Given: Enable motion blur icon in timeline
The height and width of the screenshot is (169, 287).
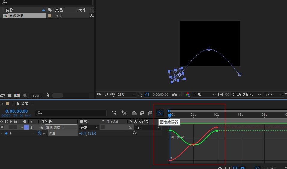Looking at the screenshot, I should tap(150, 113).
